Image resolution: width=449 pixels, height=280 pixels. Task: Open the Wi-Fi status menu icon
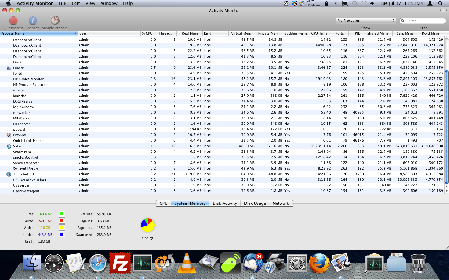[364, 3]
